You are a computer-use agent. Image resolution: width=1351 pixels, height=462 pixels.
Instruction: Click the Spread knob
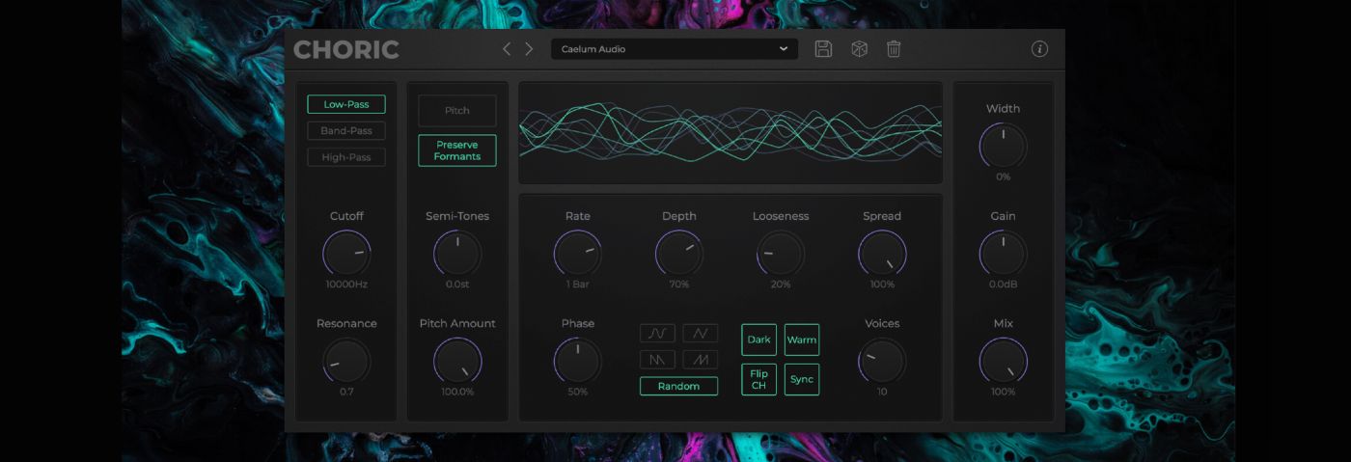tap(882, 254)
